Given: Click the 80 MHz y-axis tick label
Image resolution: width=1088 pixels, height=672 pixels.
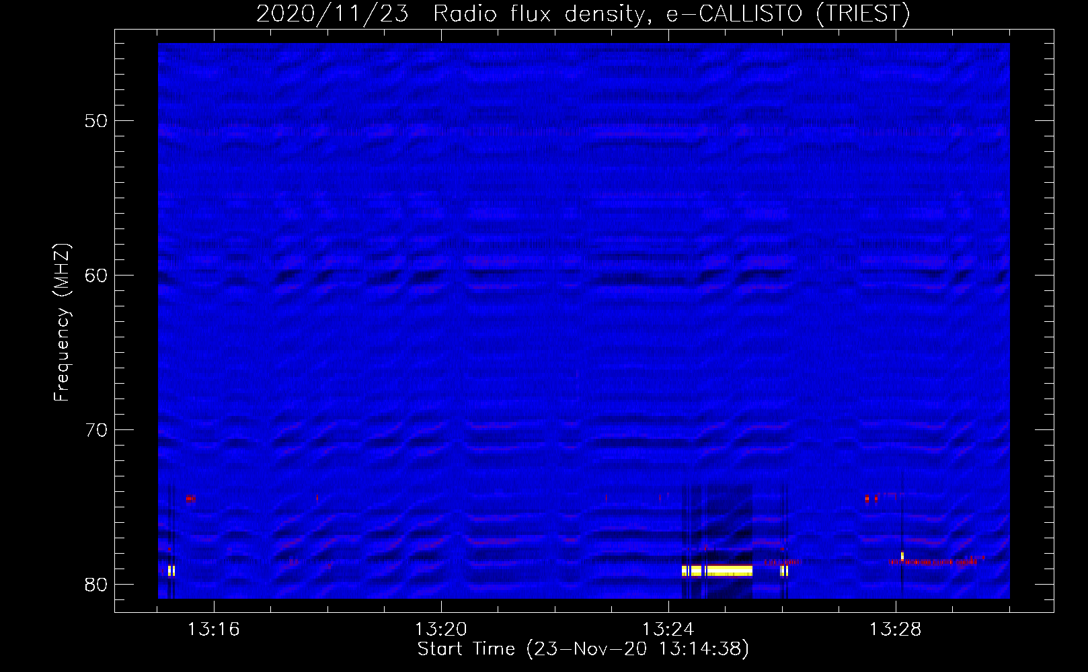Looking at the screenshot, I should click(x=96, y=585).
